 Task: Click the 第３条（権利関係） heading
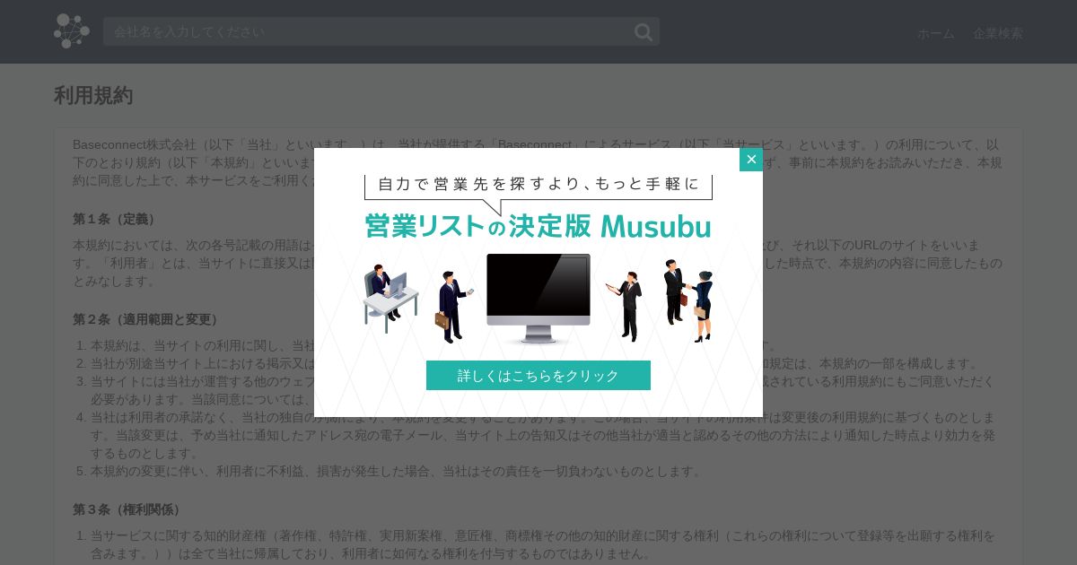(x=128, y=510)
